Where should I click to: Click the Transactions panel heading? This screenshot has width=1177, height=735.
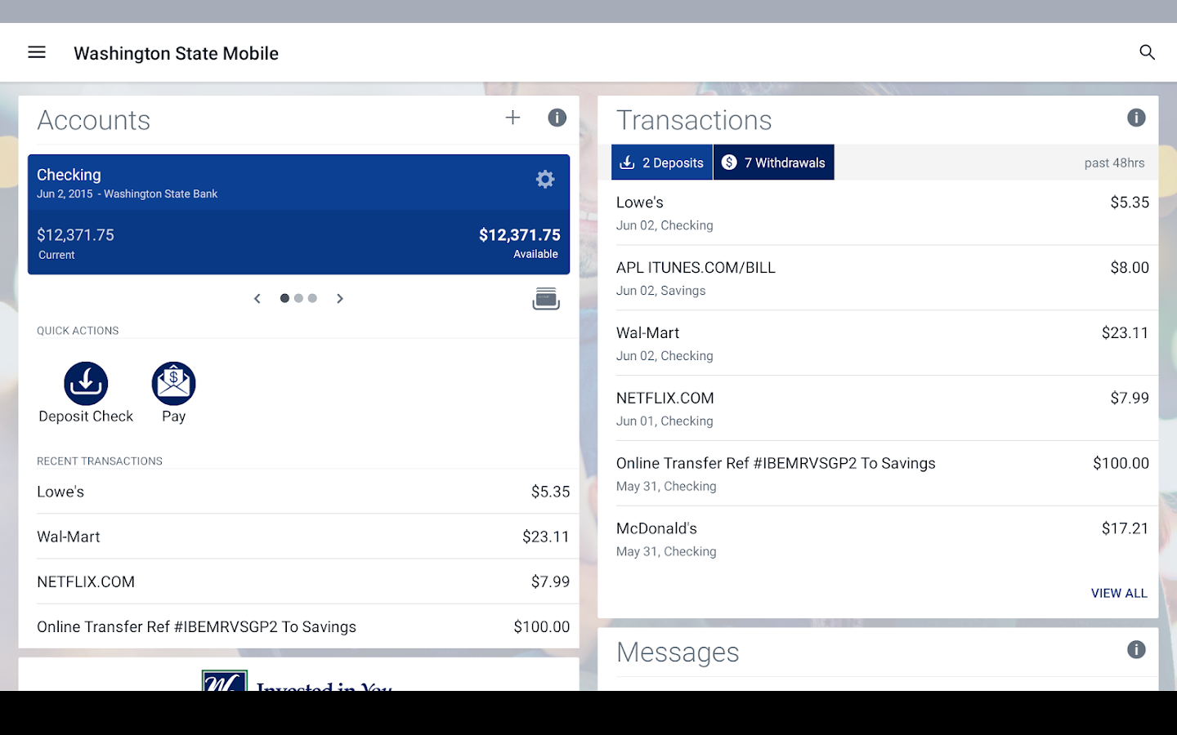click(694, 120)
